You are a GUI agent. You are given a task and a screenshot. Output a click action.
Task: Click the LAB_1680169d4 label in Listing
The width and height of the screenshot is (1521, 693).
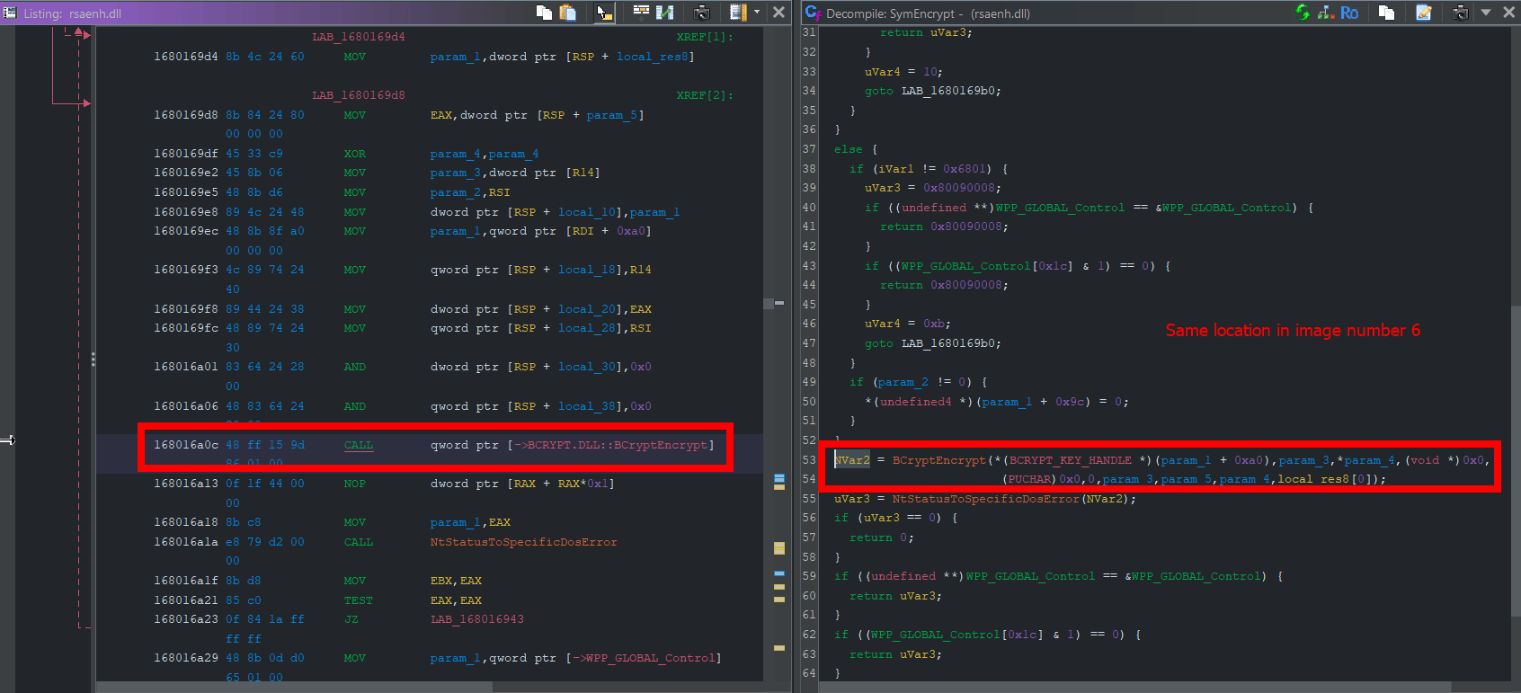(359, 37)
